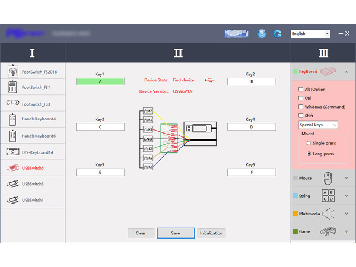
Task: Click the keyboard icon in title bar
Action: [236, 34]
